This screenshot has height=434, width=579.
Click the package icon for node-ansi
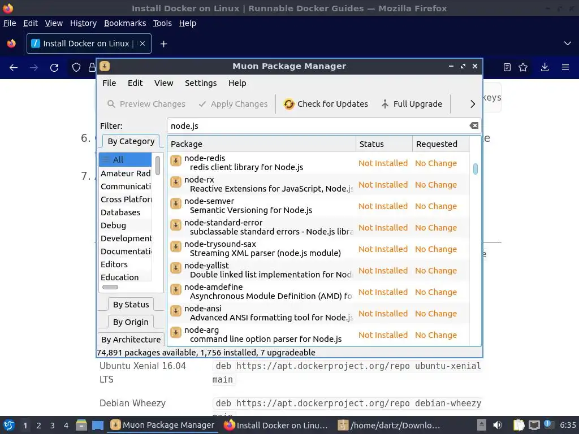[x=176, y=310]
